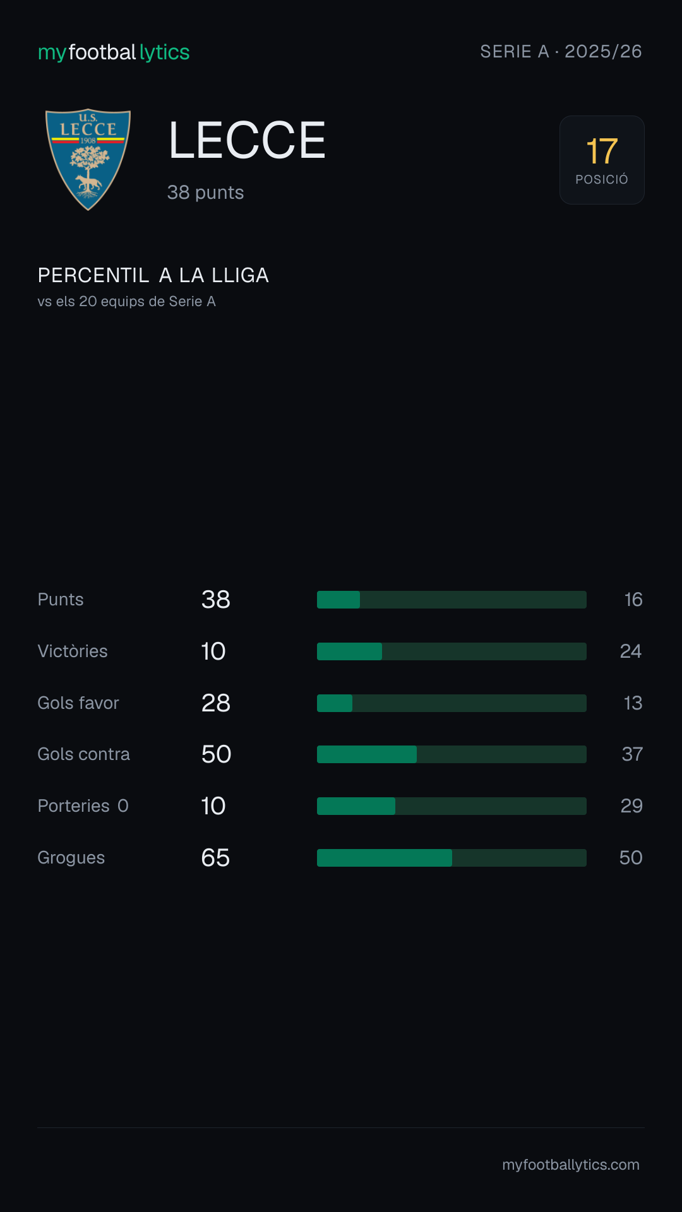
Task: Click the Grogues percentile bar
Action: pos(452,858)
